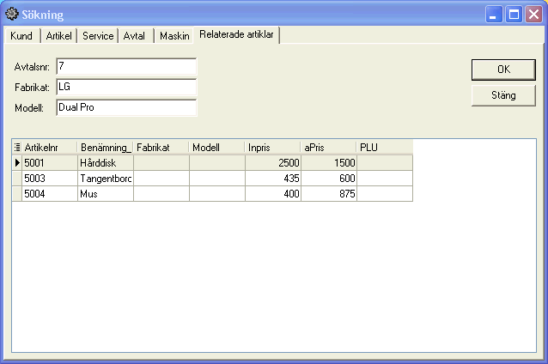Select the PLU column header
The height and width of the screenshot is (364, 548).
[384, 148]
